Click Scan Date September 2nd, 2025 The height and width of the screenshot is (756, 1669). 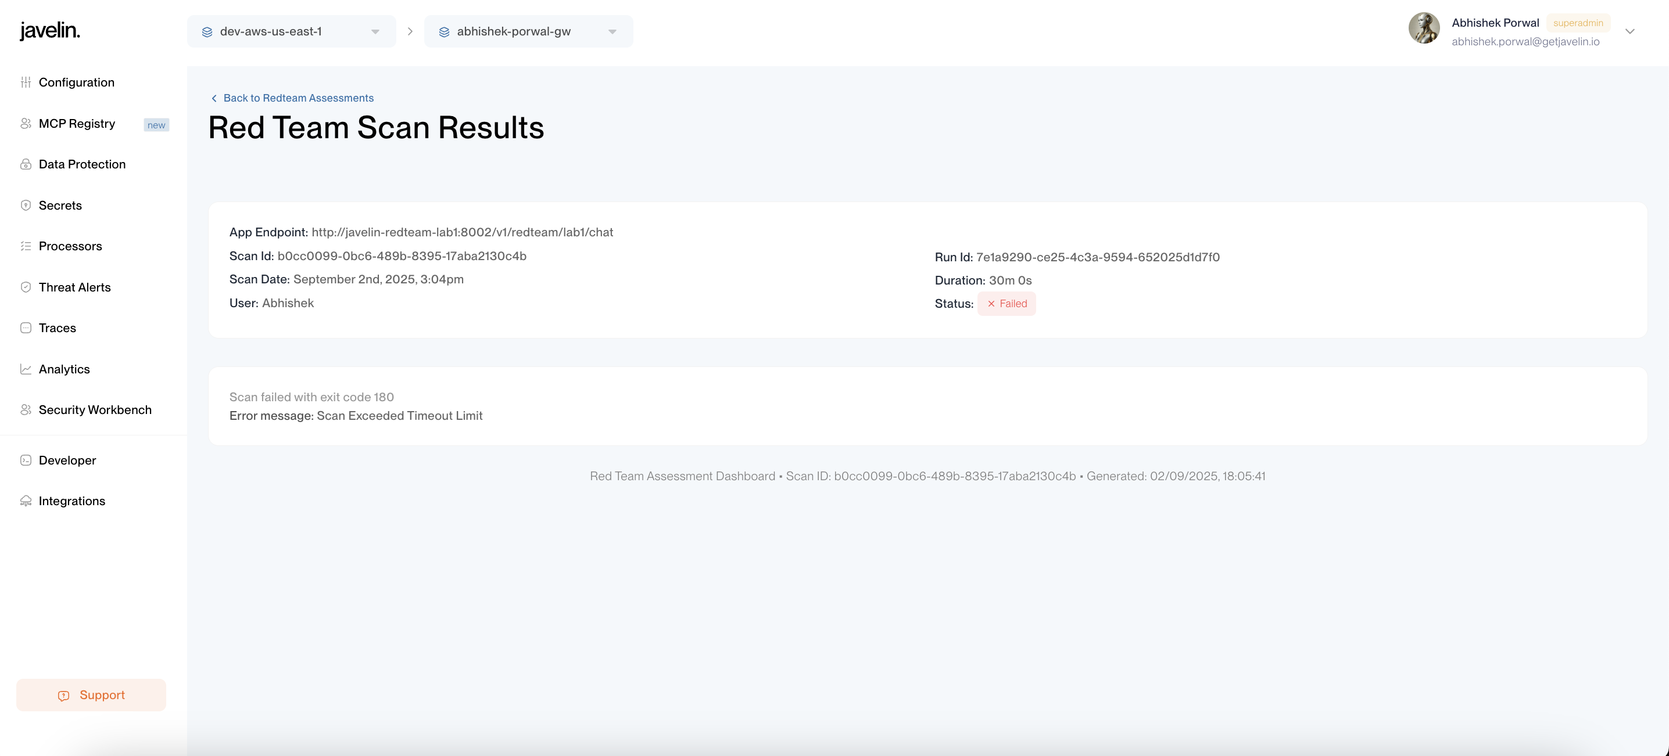point(378,279)
